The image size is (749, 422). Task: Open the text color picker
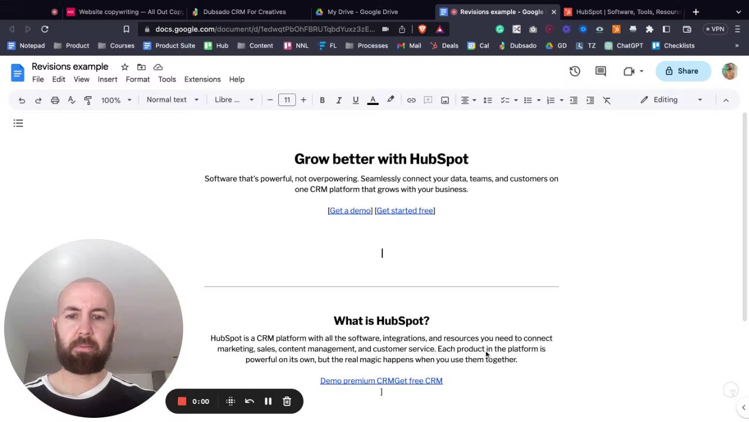[373, 100]
